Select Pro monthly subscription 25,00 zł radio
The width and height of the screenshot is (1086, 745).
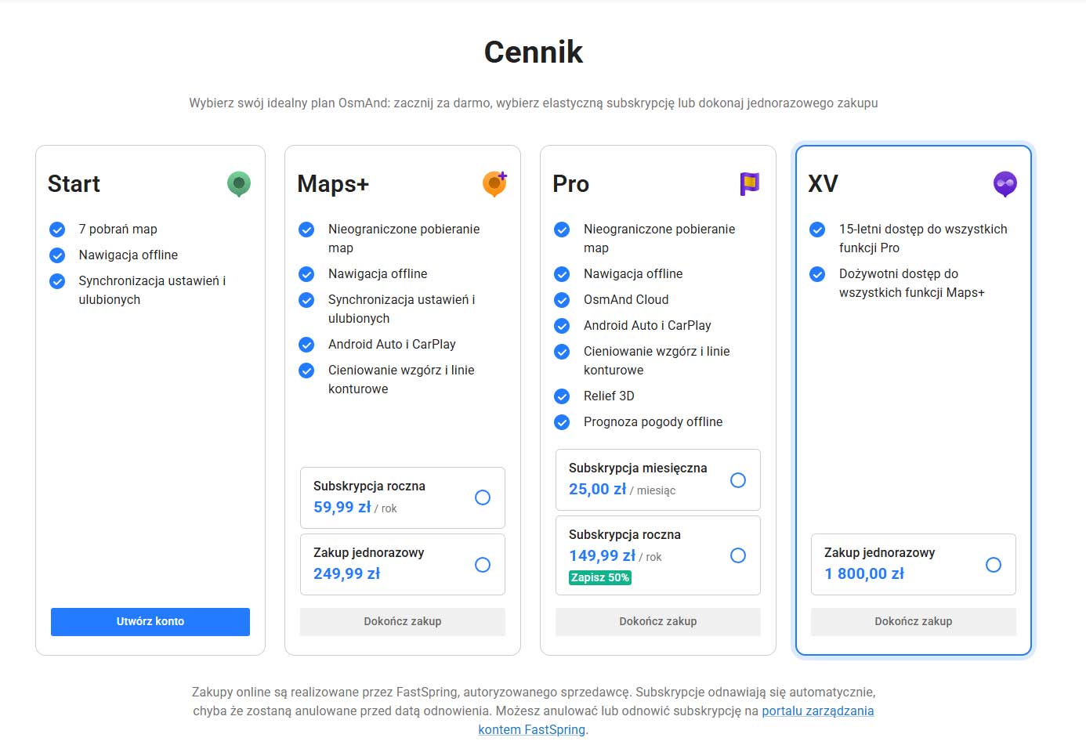pyautogui.click(x=738, y=480)
